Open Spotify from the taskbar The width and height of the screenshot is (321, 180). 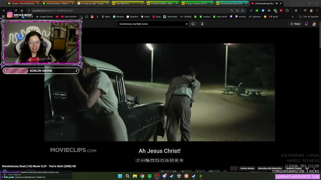[x=150, y=176]
